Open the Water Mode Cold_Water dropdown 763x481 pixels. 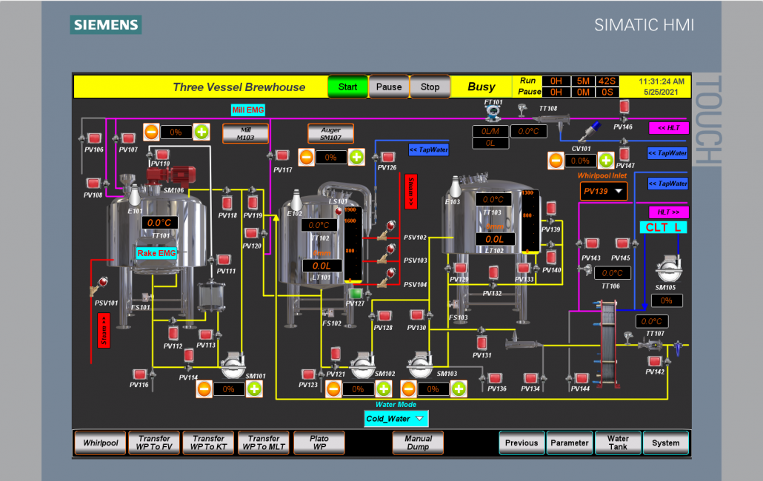pos(396,419)
